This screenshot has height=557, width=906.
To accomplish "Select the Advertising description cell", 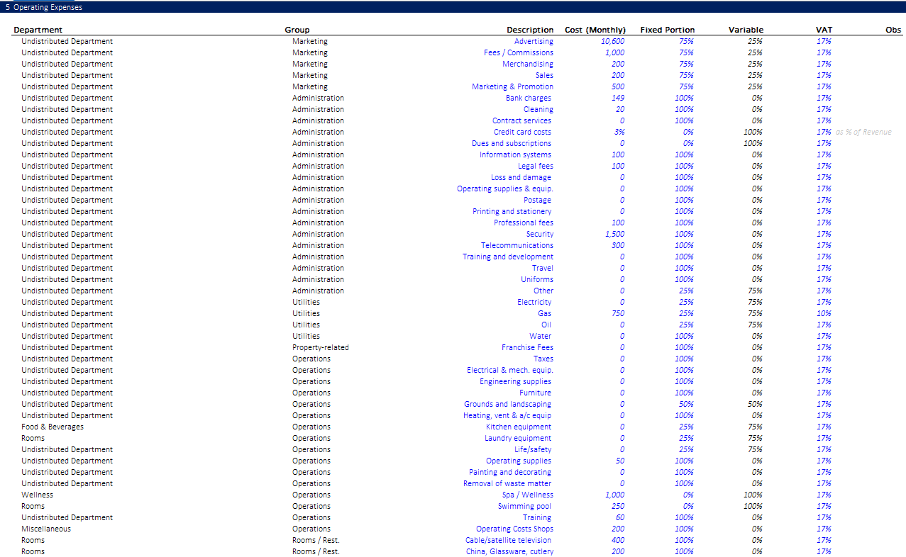I will [x=534, y=41].
